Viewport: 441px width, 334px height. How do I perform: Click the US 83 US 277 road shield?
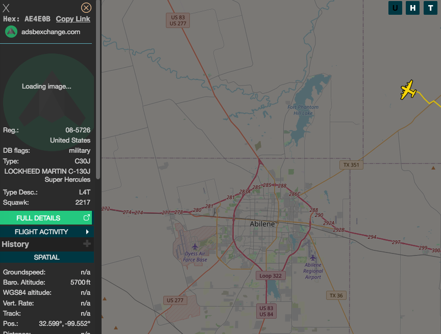point(178,20)
